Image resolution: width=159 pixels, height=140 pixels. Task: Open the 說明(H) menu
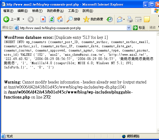coord(88,11)
